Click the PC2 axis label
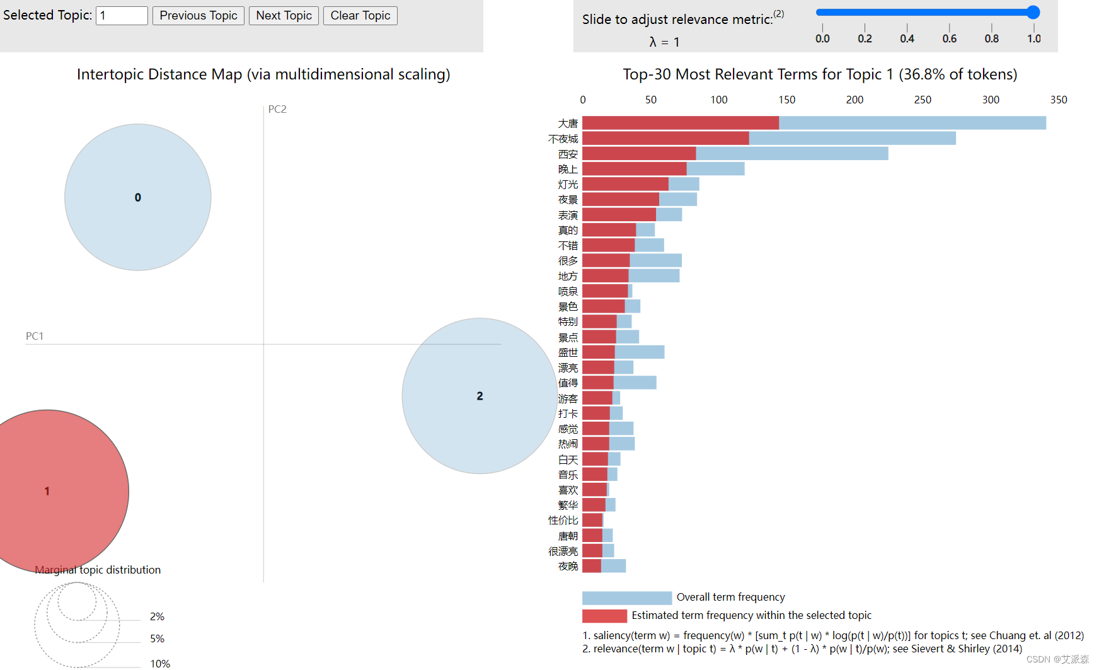The image size is (1099, 670). (x=277, y=109)
